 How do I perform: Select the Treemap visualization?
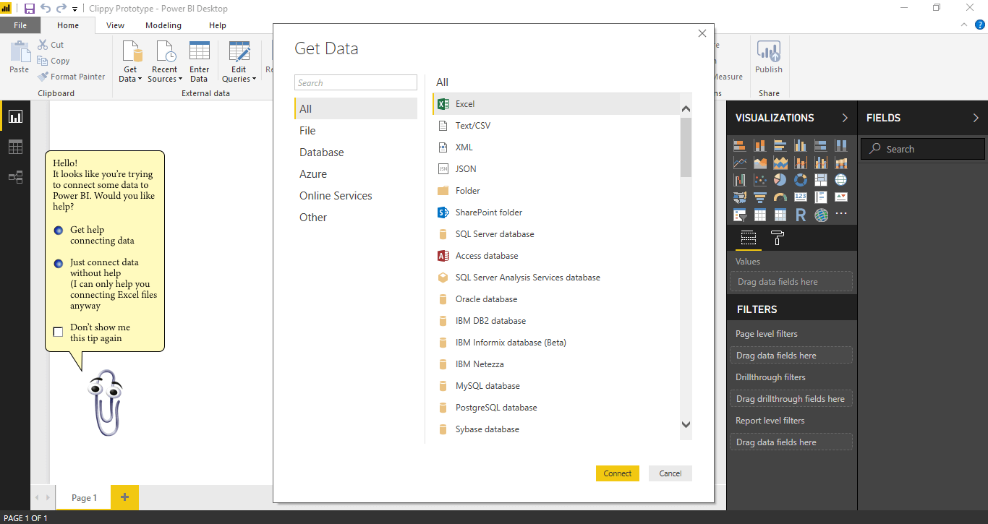[x=821, y=179]
